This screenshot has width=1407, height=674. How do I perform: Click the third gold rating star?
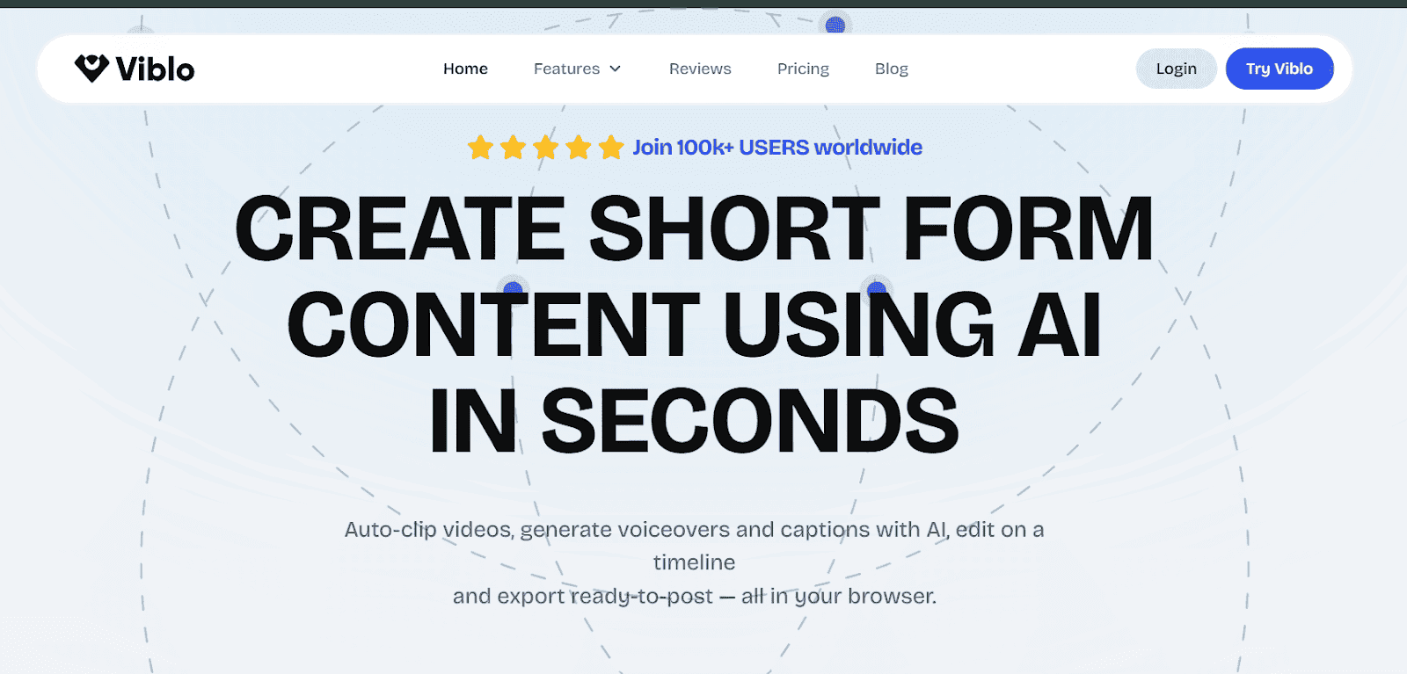point(545,147)
